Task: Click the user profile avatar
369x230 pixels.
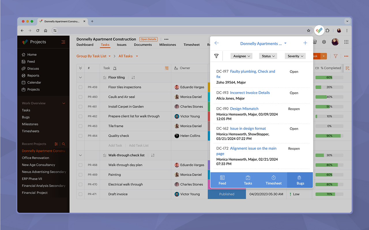Action: click(335, 42)
